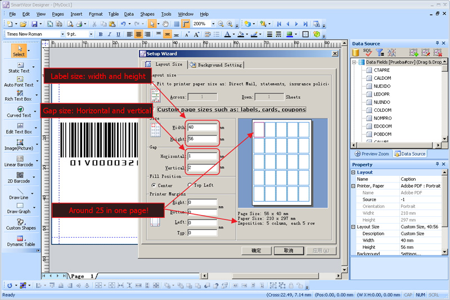Click the Undo icon
The image size is (450, 300).
click(x=123, y=24)
